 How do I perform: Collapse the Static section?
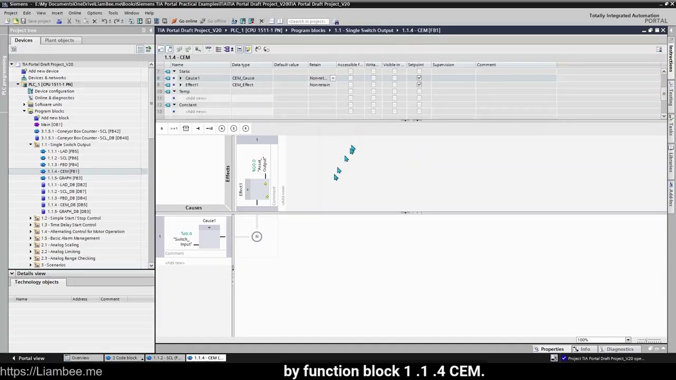click(174, 71)
